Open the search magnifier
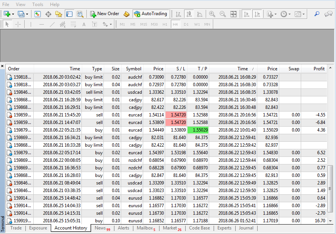The height and width of the screenshot is (234, 336). point(317,14)
